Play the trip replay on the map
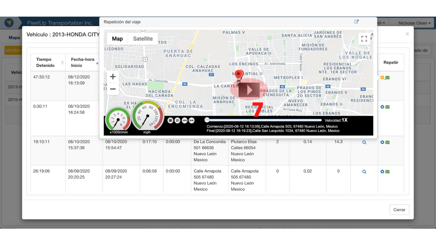This screenshot has width=436, height=245. click(x=249, y=90)
